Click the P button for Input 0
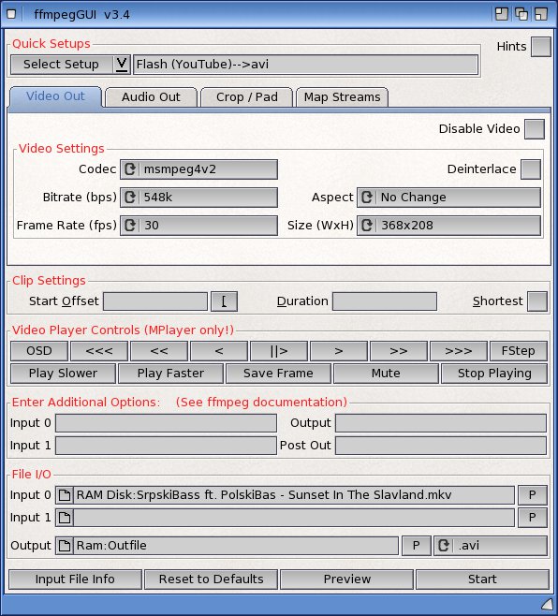 [x=533, y=495]
